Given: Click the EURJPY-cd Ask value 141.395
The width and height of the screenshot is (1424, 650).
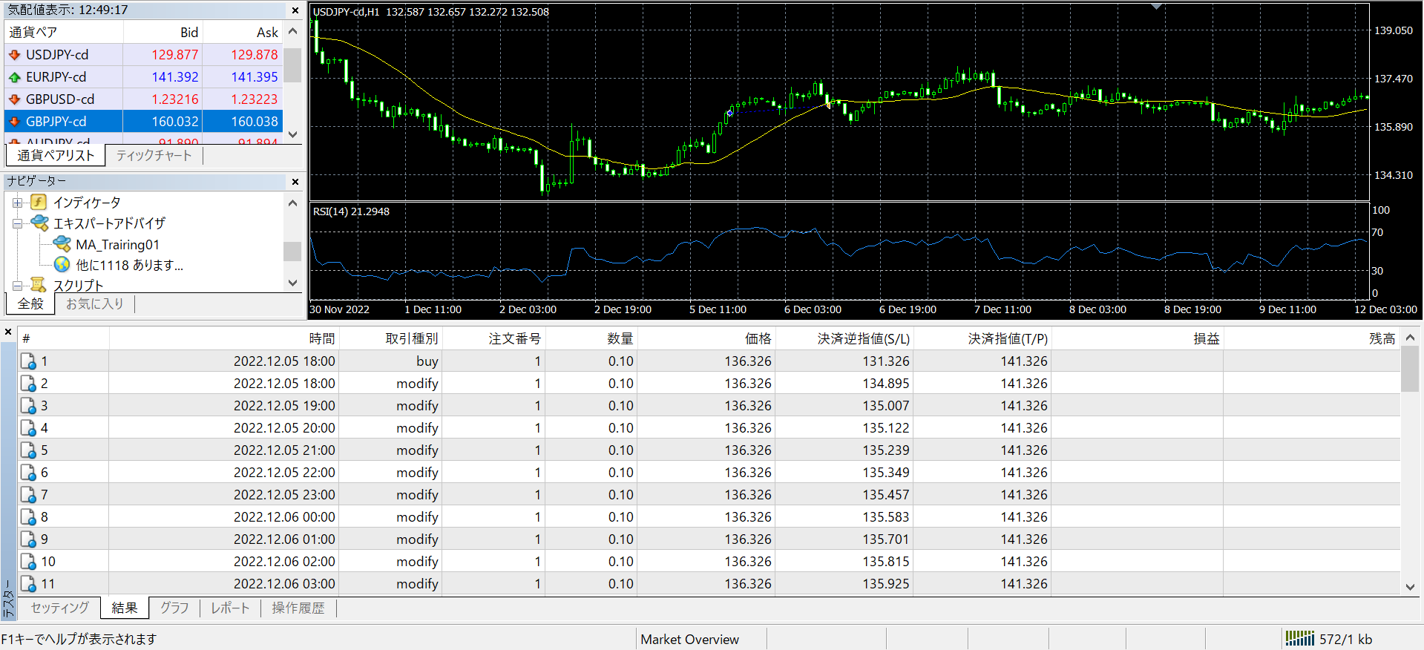Looking at the screenshot, I should coord(255,77).
